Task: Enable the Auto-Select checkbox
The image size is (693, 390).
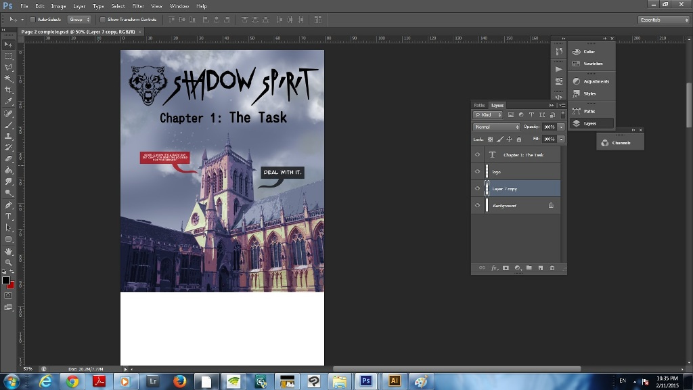Action: point(33,20)
